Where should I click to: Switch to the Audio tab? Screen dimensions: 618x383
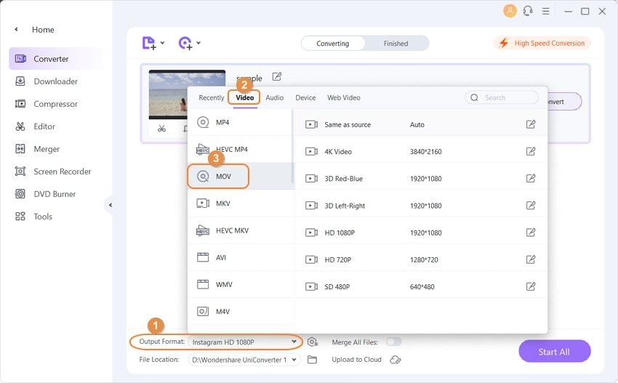pyautogui.click(x=274, y=97)
